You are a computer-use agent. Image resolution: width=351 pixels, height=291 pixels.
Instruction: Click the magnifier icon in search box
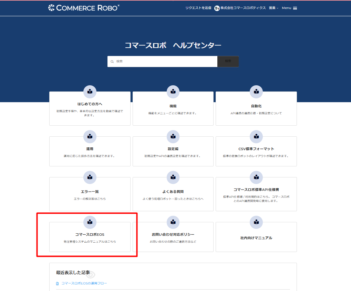coord(112,61)
